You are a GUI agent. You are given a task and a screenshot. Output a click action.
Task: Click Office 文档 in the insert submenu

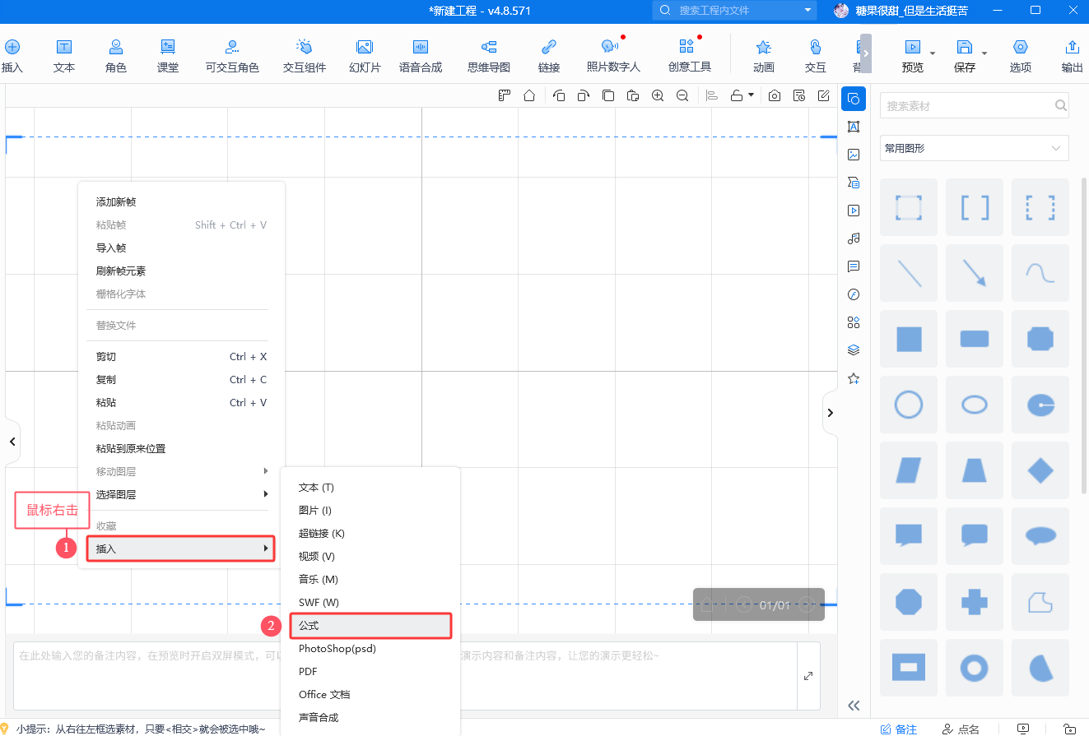(x=323, y=694)
